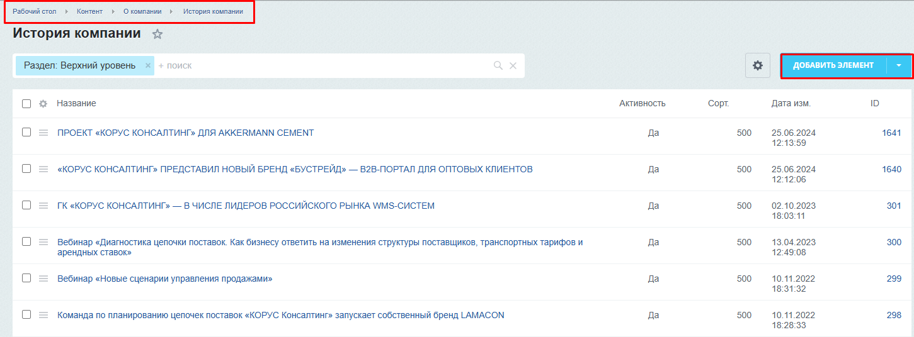The height and width of the screenshot is (337, 914).
Task: Go to 'Контент' breadcrumb
Action: click(89, 11)
